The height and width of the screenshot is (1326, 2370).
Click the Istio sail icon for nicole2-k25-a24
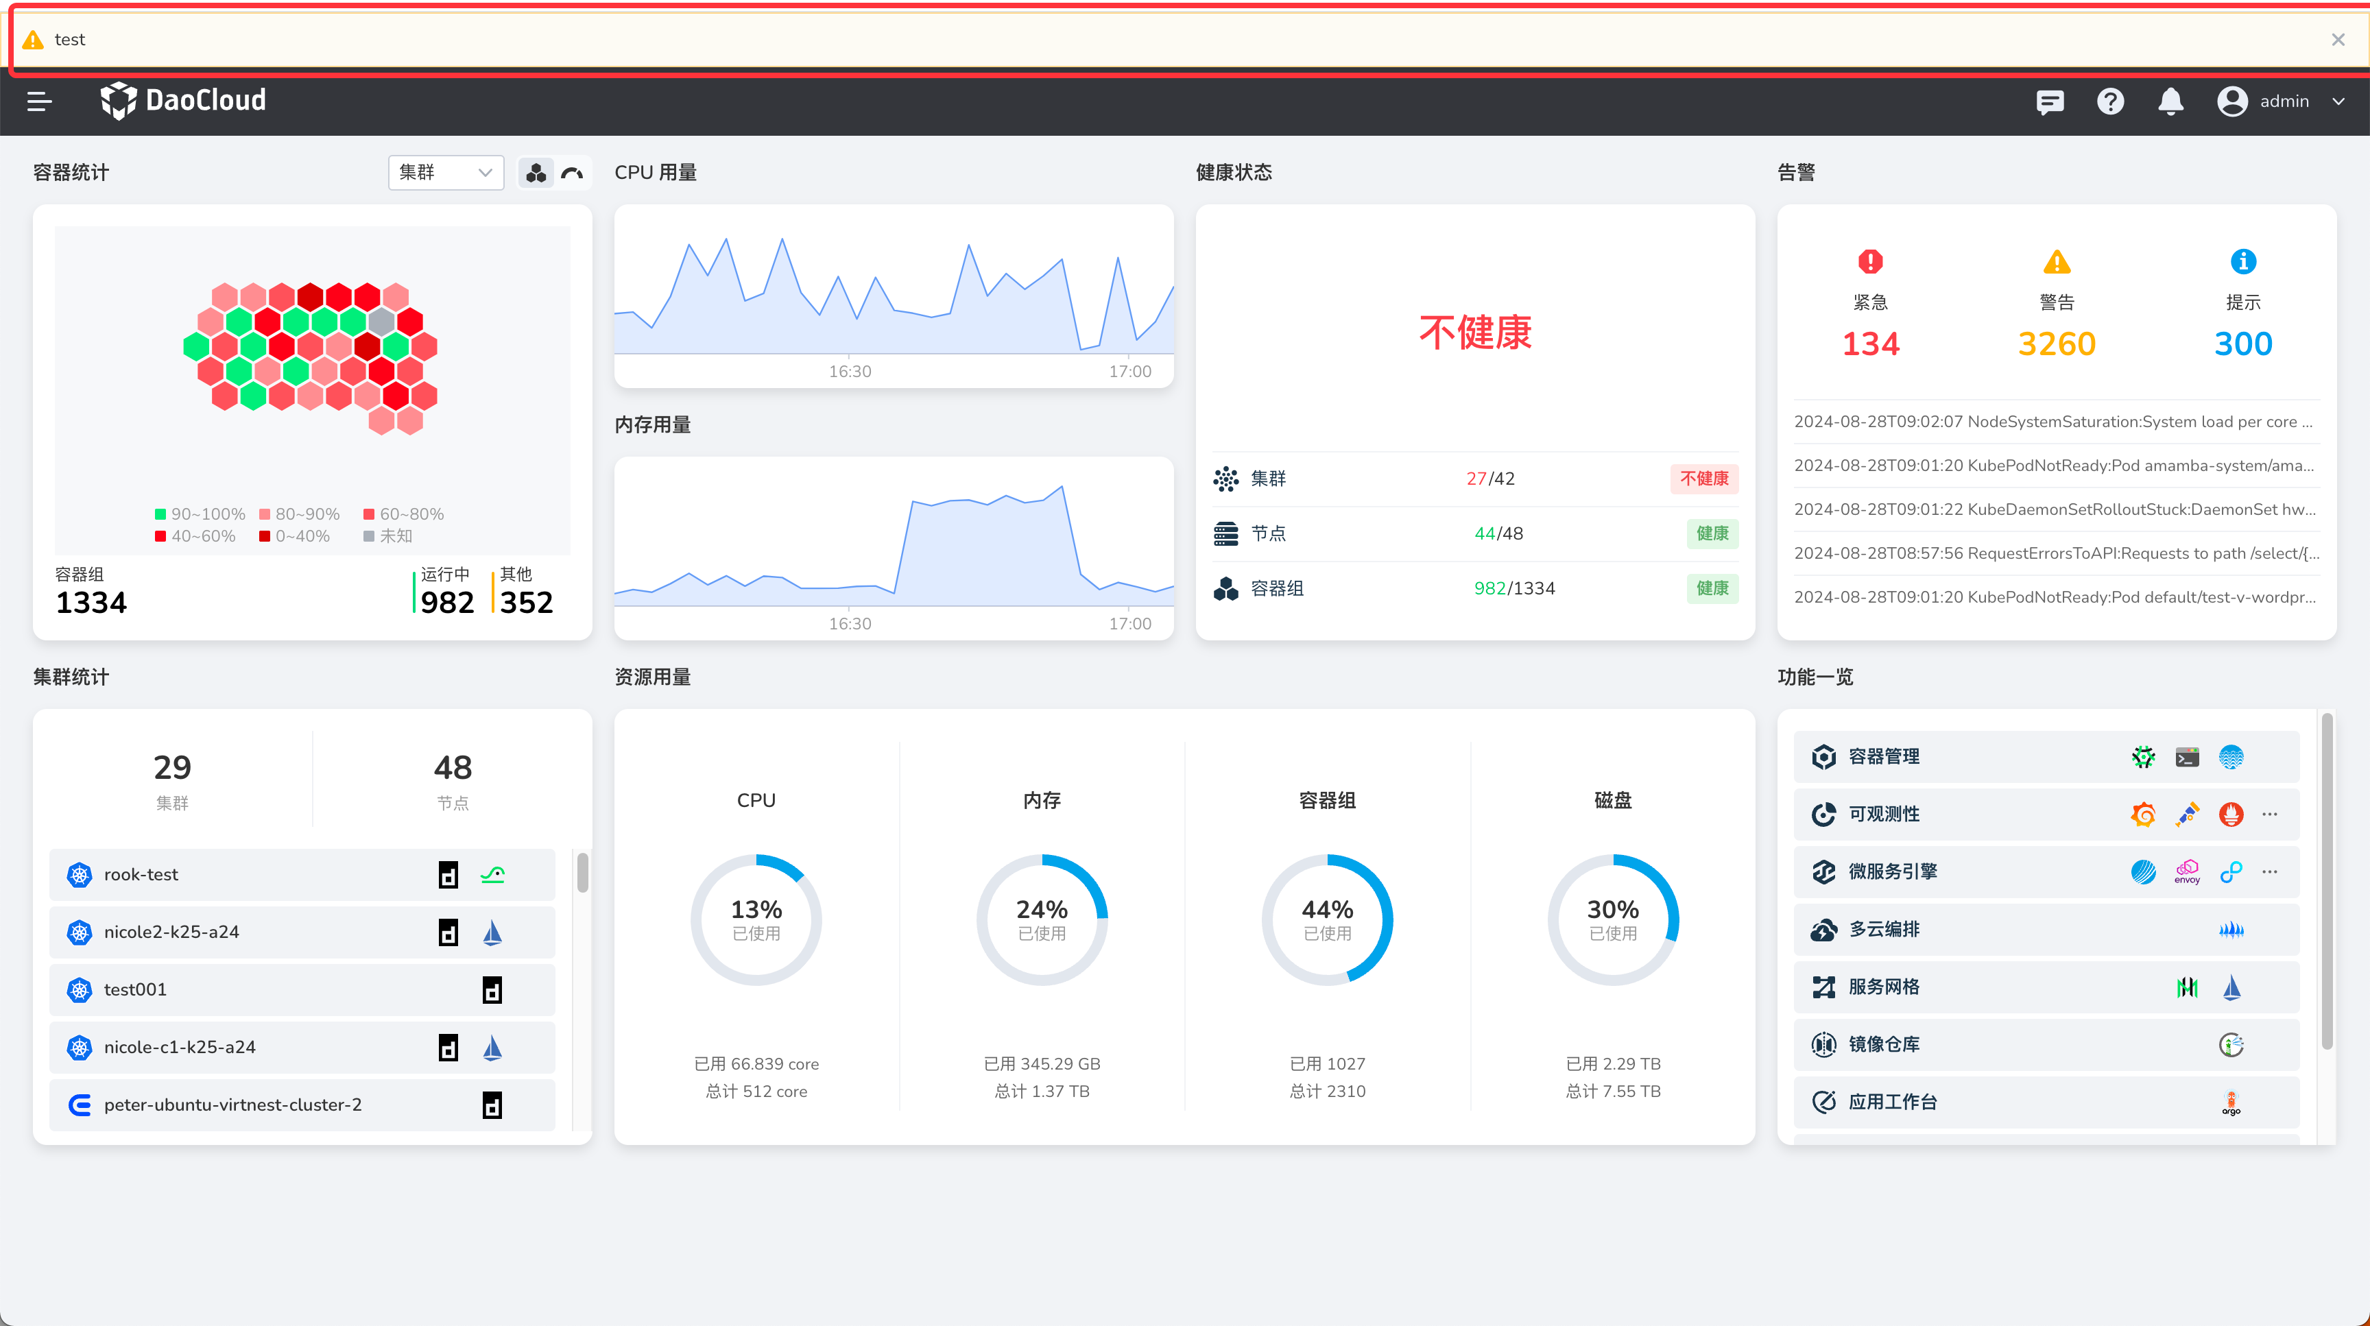click(x=492, y=932)
